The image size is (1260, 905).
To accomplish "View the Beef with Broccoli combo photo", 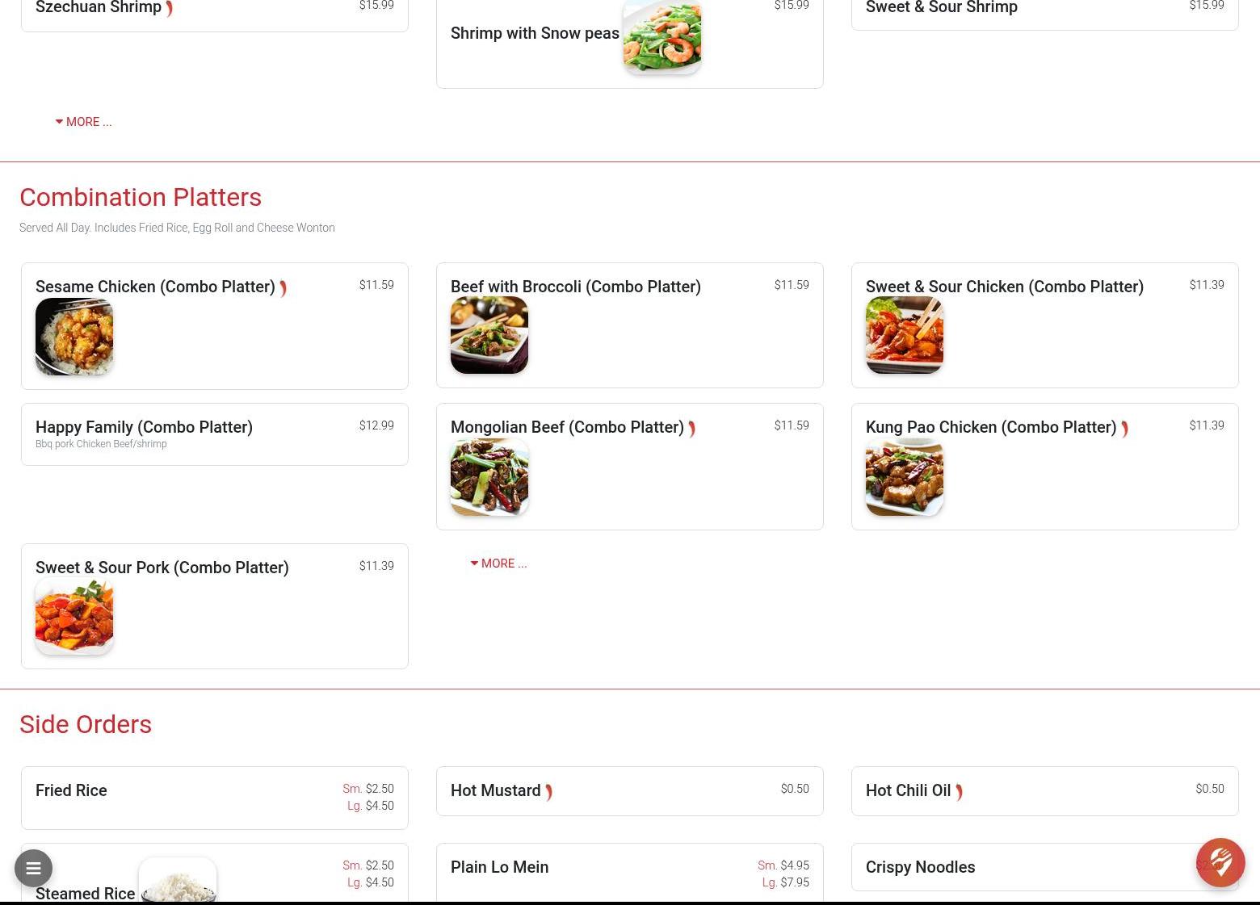I will [x=489, y=335].
